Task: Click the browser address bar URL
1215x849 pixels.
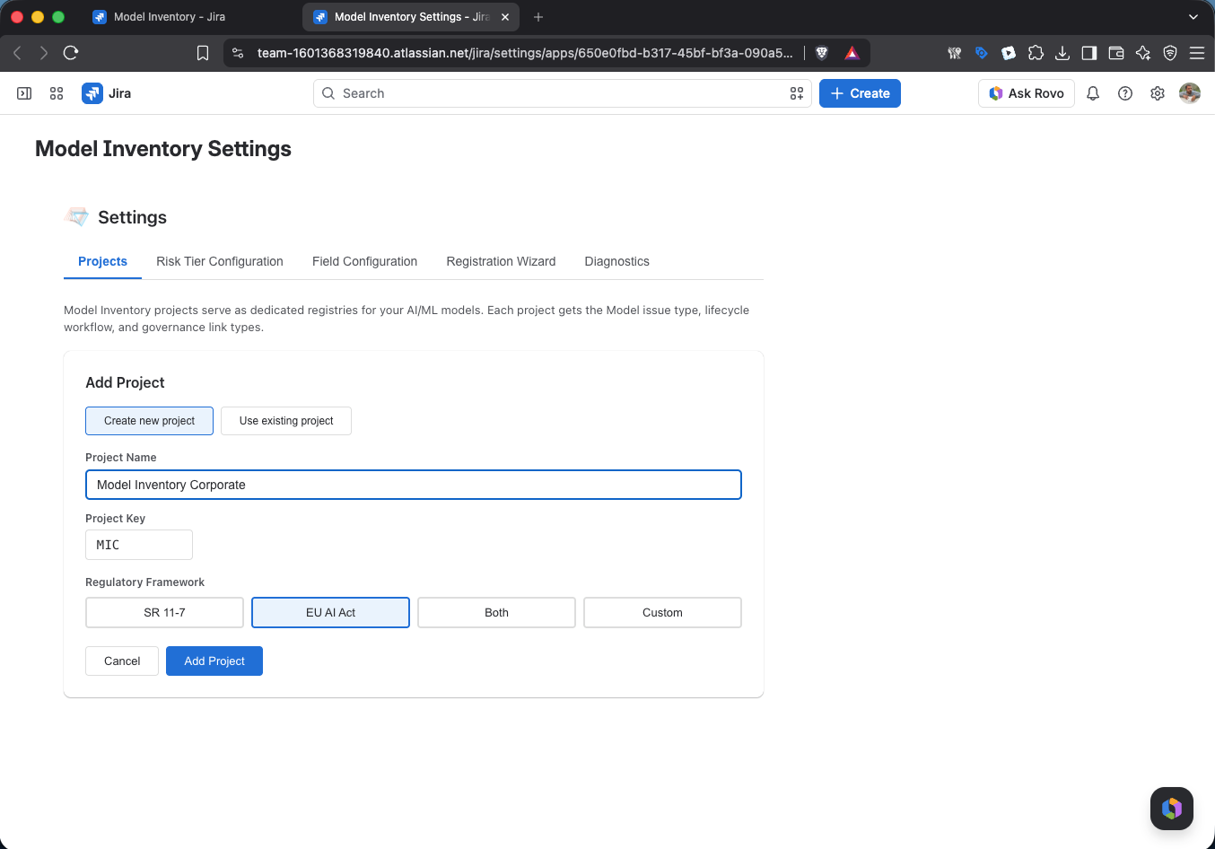Action: [x=525, y=53]
